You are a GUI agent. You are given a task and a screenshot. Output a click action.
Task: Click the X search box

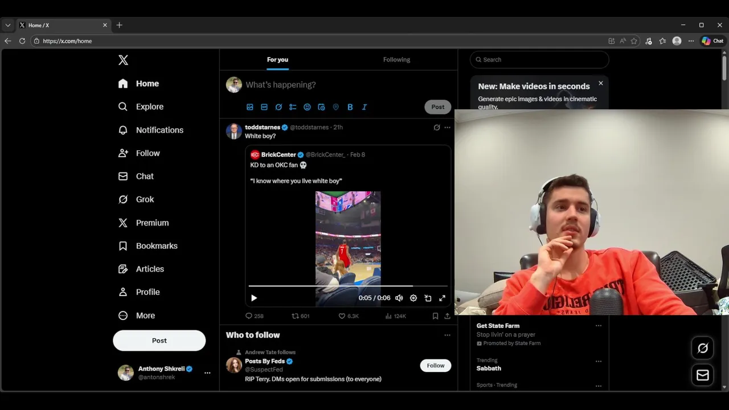[539, 60]
